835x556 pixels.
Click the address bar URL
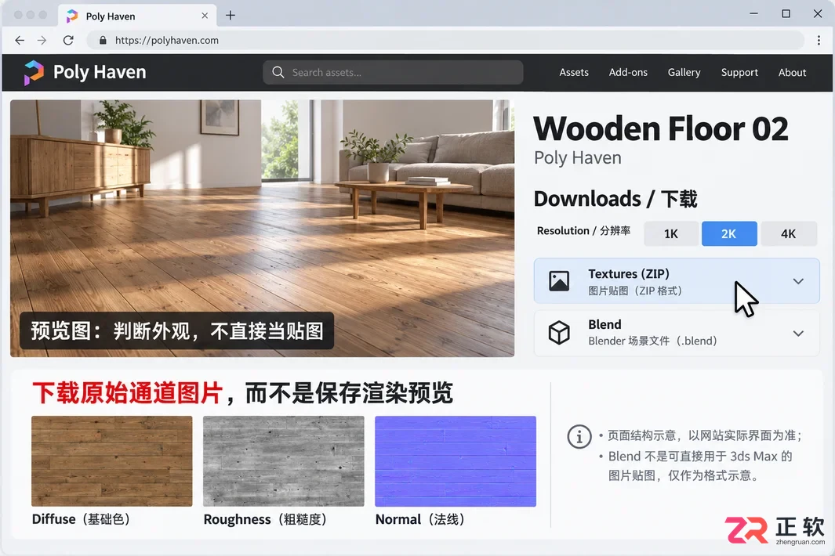coord(167,41)
